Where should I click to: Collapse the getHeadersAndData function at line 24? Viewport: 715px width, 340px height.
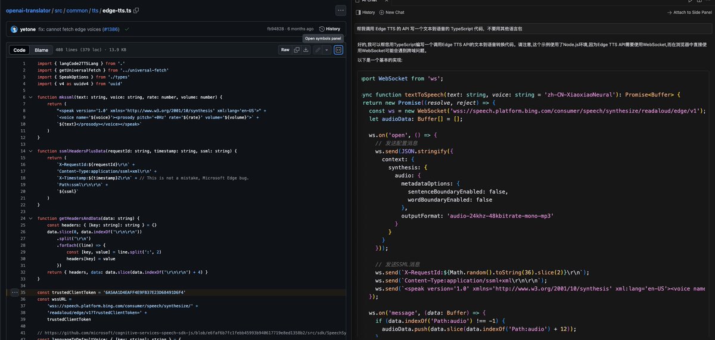(x=30, y=218)
